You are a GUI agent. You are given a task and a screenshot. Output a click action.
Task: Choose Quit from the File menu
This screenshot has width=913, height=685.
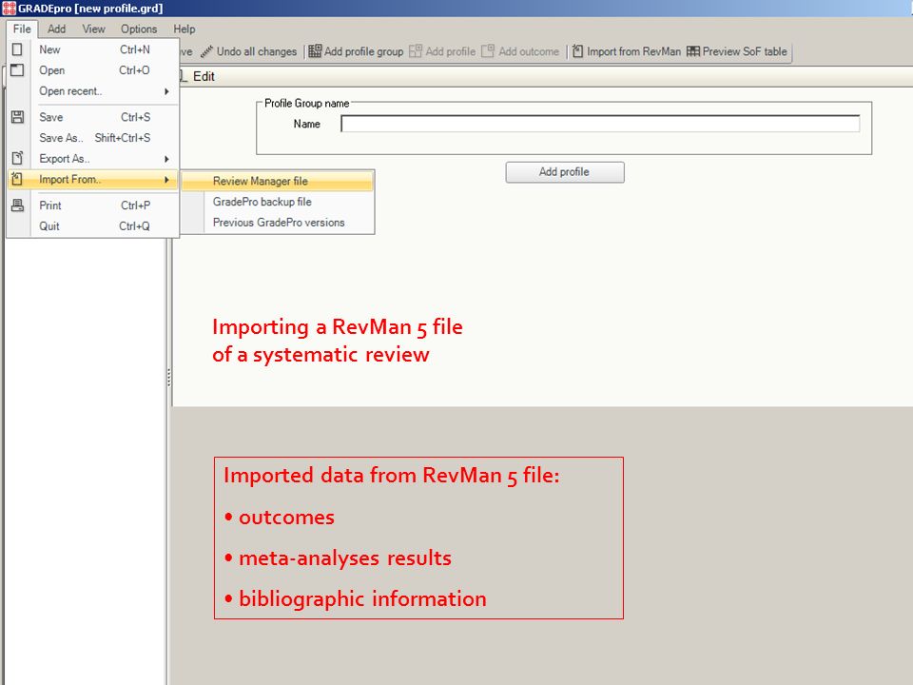point(93,226)
